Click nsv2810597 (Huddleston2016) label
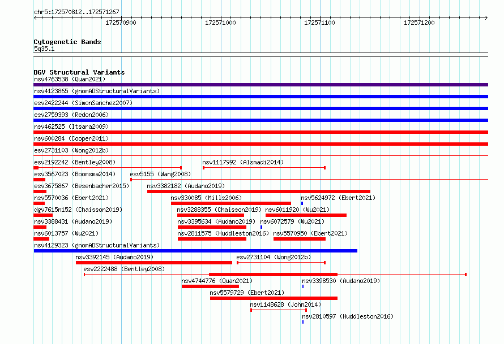 348,316
